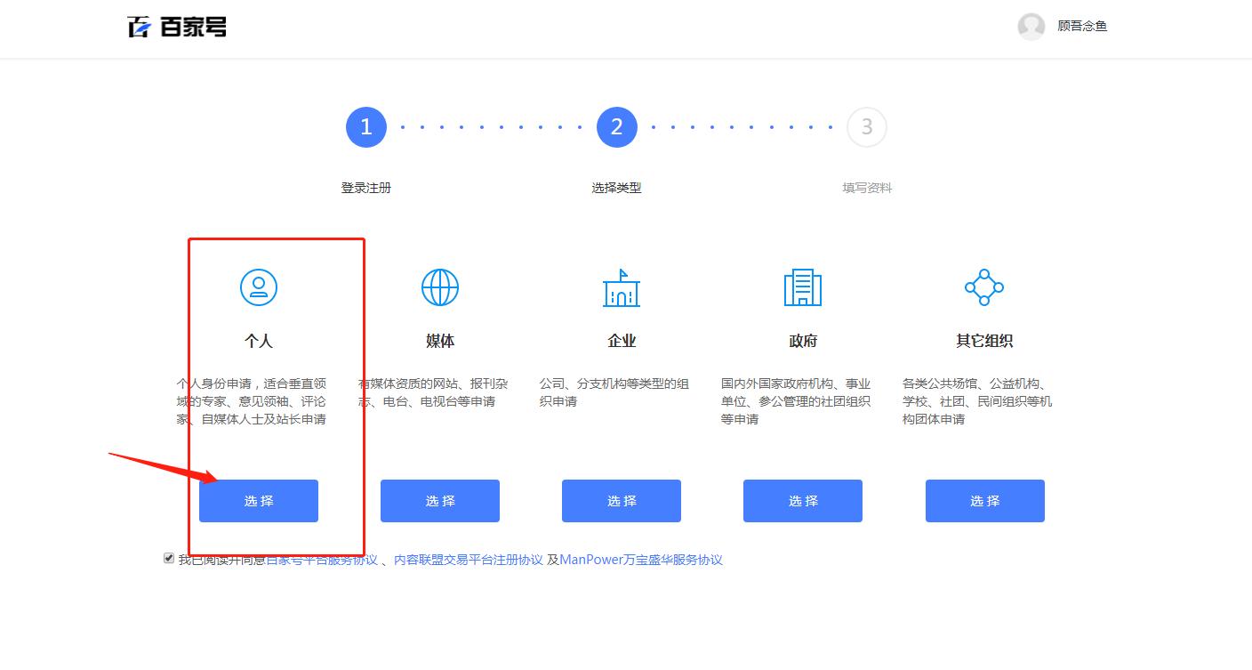Click the 企业 building with flag icon
The image size is (1252, 670).
pyautogui.click(x=622, y=287)
